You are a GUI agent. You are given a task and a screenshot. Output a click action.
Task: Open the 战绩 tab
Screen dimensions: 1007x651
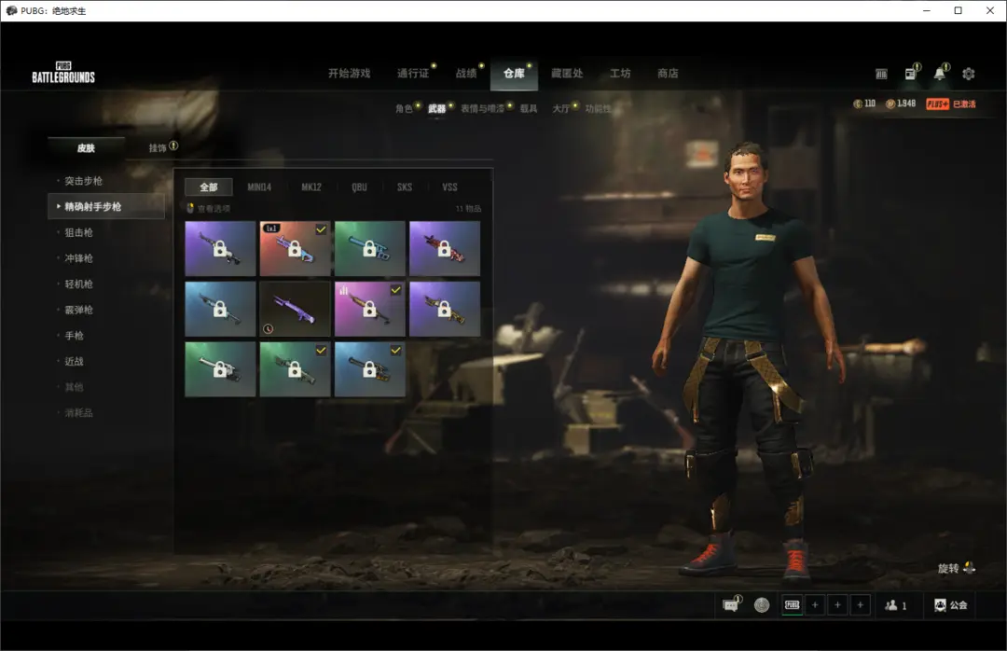point(466,74)
